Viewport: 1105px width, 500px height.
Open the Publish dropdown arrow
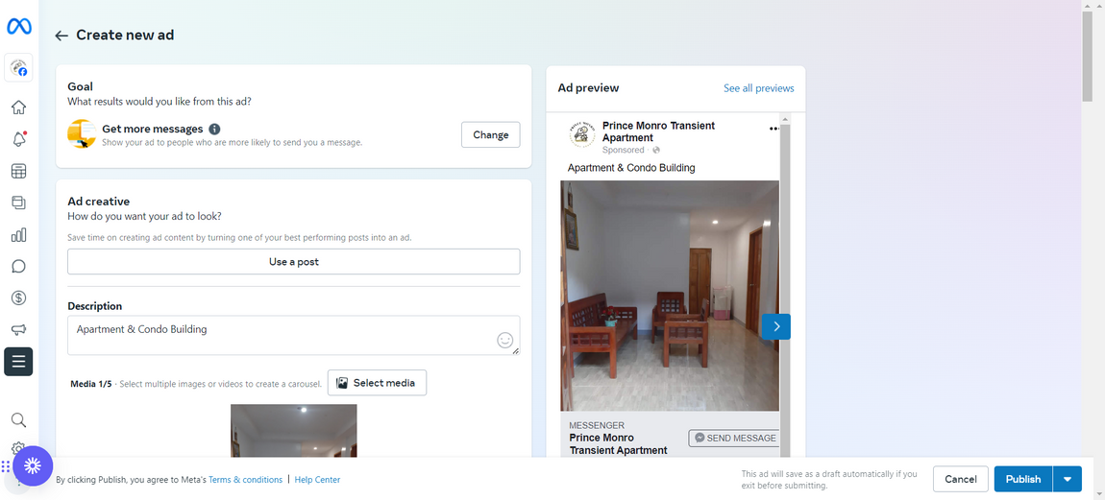[1067, 479]
